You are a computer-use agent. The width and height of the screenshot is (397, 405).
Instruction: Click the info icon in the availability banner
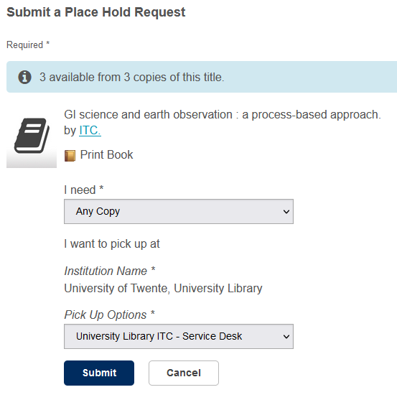tap(25, 78)
